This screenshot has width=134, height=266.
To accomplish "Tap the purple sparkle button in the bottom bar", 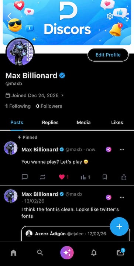I will (67, 253).
